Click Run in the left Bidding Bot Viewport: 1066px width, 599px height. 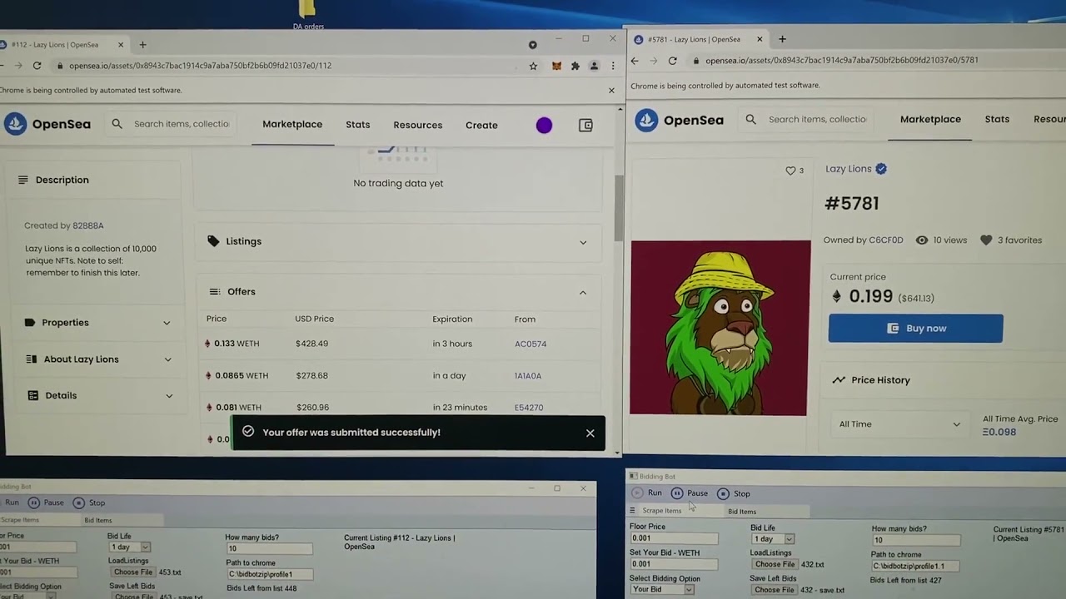pyautogui.click(x=11, y=502)
